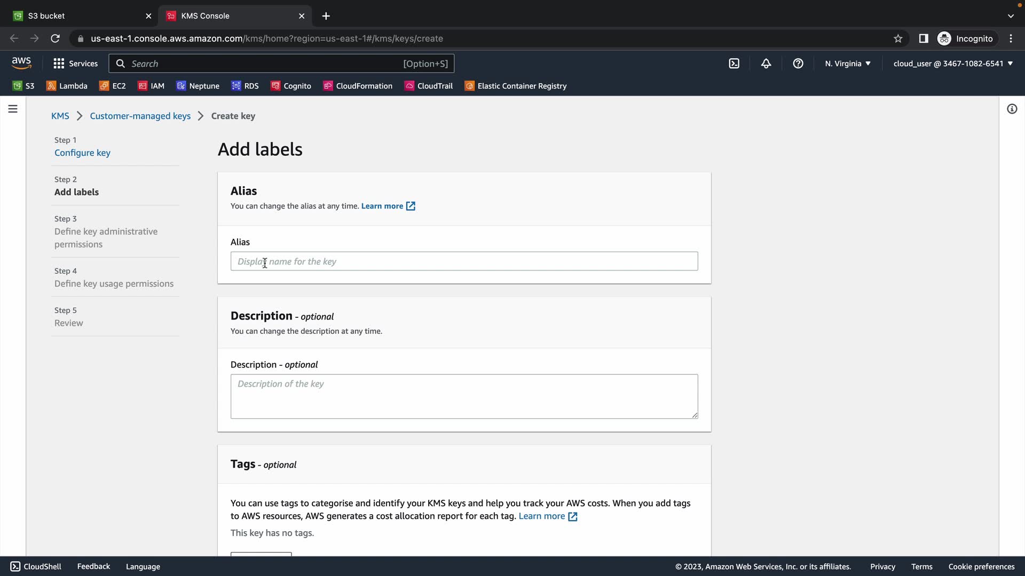The width and height of the screenshot is (1025, 576).
Task: Click the AWS logo home icon
Action: (21, 63)
